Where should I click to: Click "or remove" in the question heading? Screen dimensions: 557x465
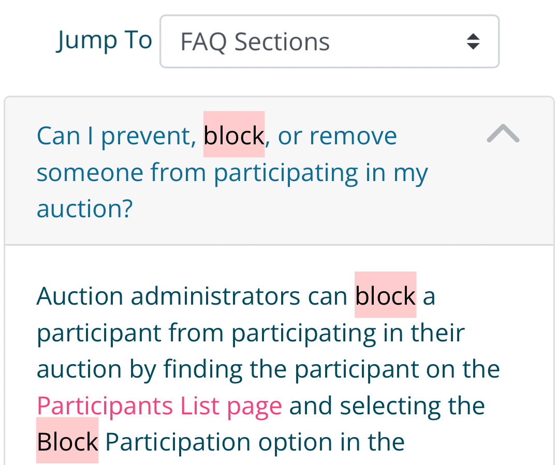(338, 136)
